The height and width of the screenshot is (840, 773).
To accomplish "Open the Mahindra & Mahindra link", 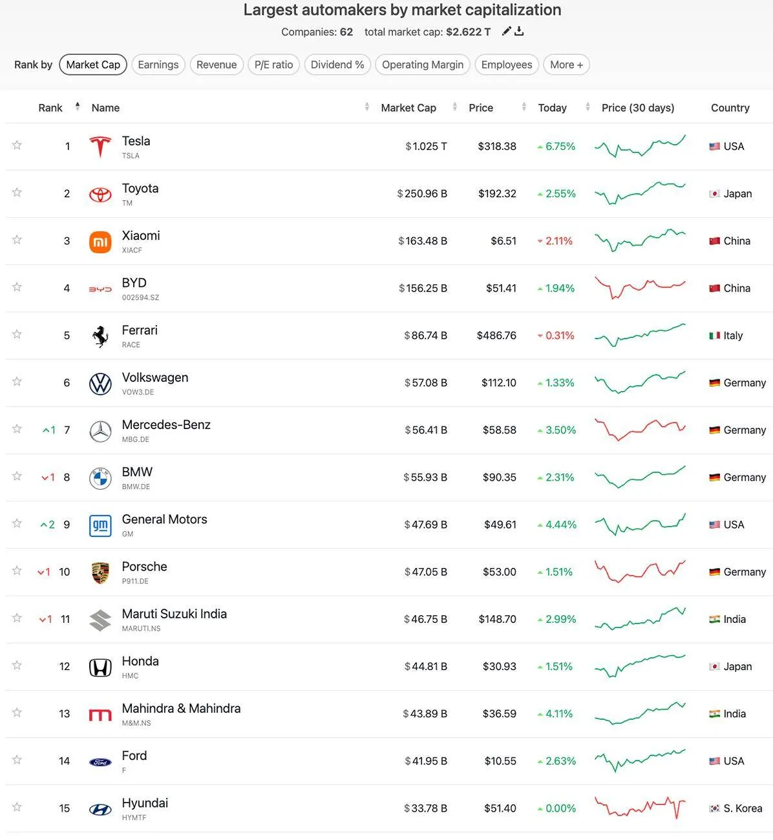I will click(182, 708).
